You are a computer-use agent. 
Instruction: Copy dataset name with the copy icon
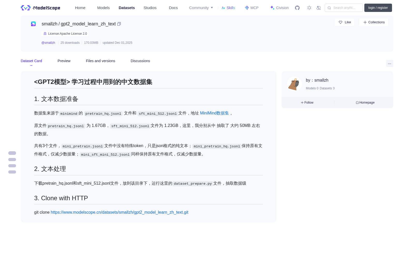(119, 24)
